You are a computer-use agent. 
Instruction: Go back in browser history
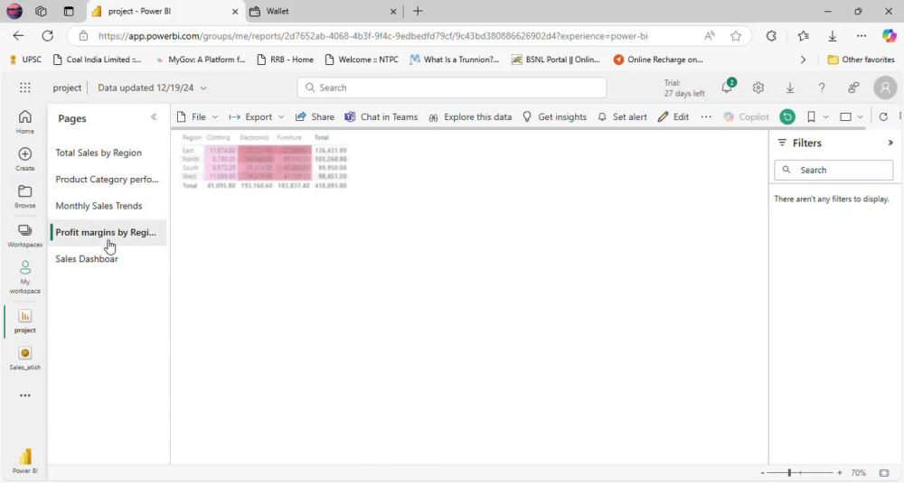pos(18,36)
